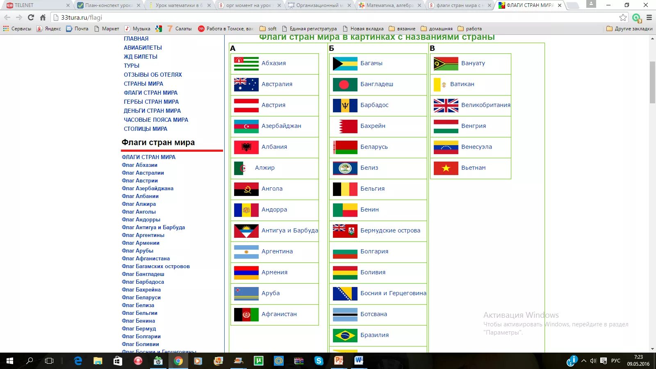Image resolution: width=656 pixels, height=369 pixels.
Task: Click the United Kingdom flag icon
Action: (x=446, y=105)
